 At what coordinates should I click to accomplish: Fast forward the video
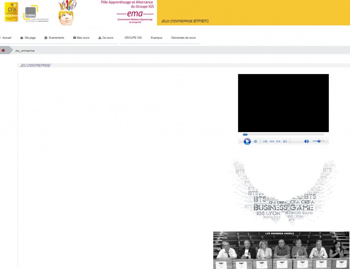click(279, 141)
